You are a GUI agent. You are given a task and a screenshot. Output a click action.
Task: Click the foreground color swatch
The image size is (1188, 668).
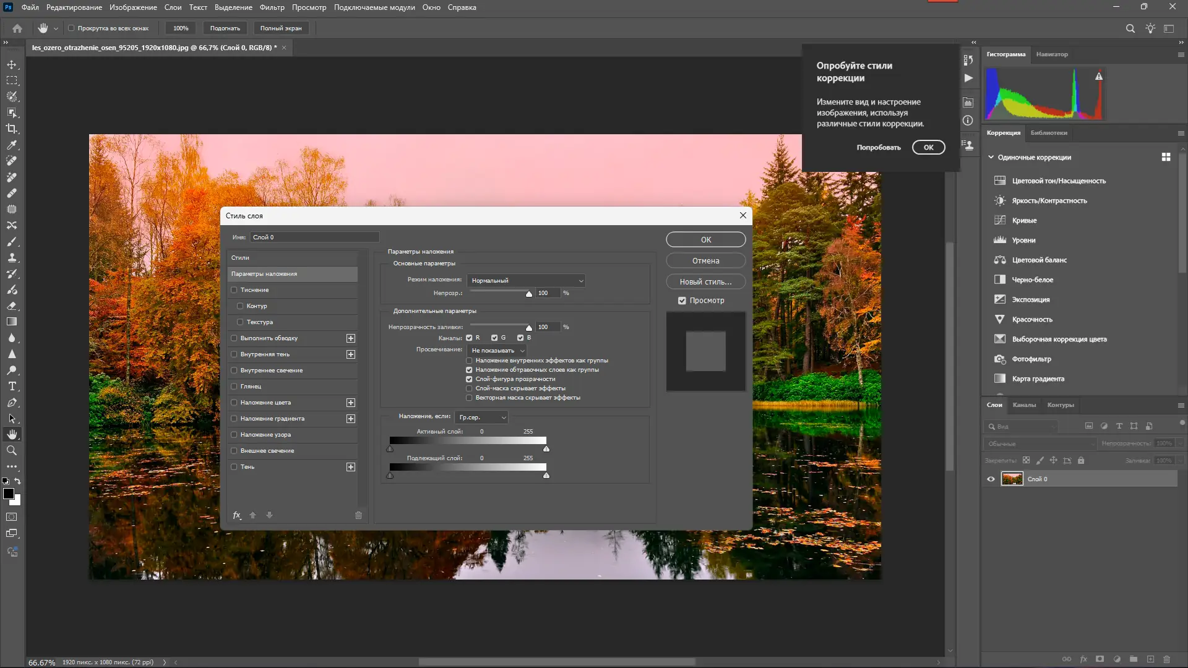click(x=9, y=494)
